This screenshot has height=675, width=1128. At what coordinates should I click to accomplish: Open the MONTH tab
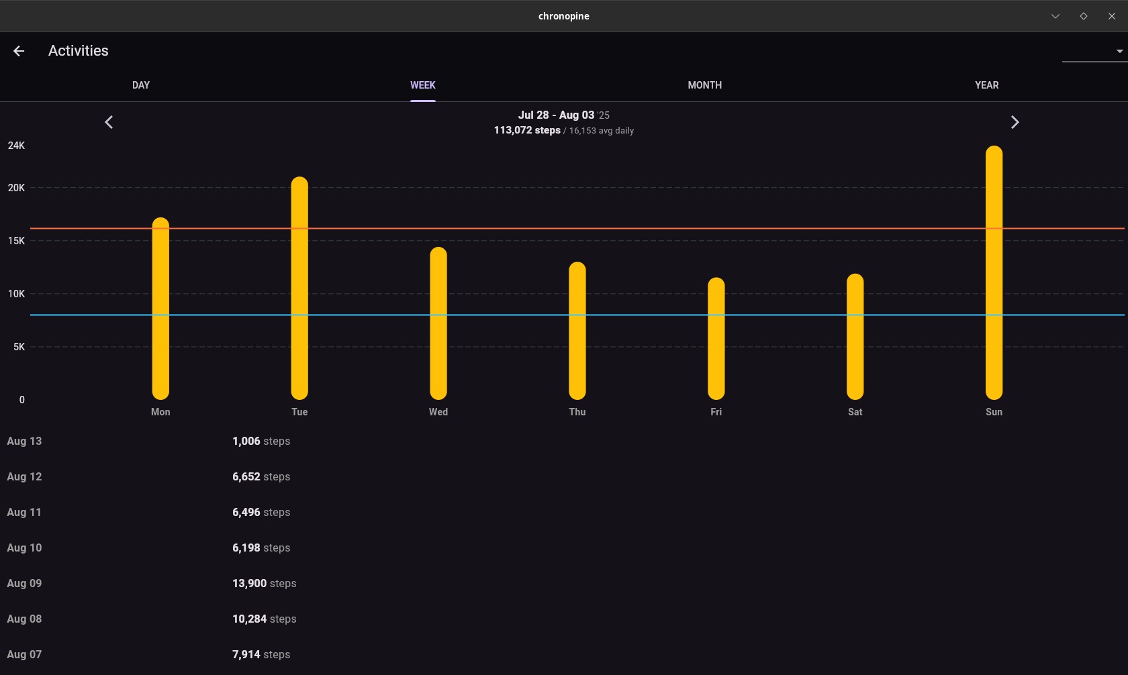point(704,85)
